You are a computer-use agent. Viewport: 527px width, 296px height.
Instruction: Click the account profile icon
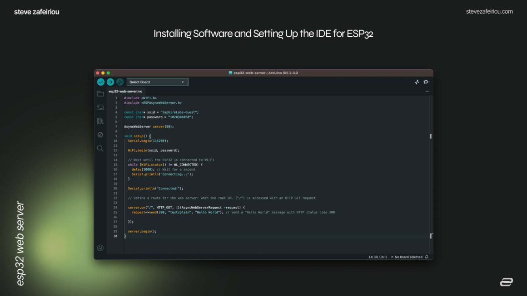click(100, 248)
